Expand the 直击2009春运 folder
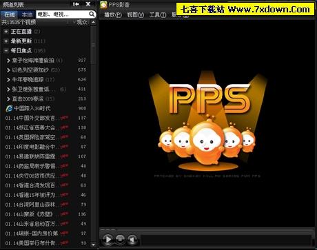The height and width of the screenshot is (250, 317). point(8,99)
